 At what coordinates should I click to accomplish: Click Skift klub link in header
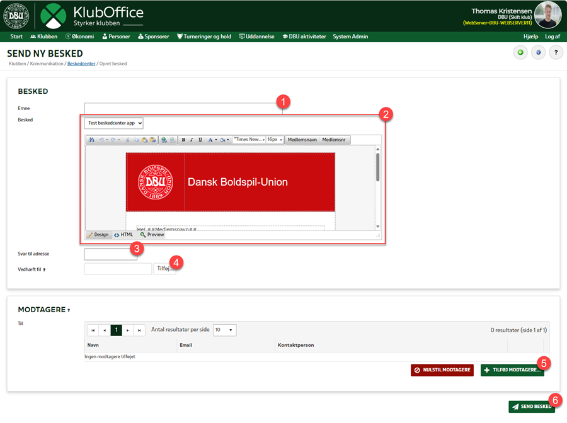pos(520,17)
